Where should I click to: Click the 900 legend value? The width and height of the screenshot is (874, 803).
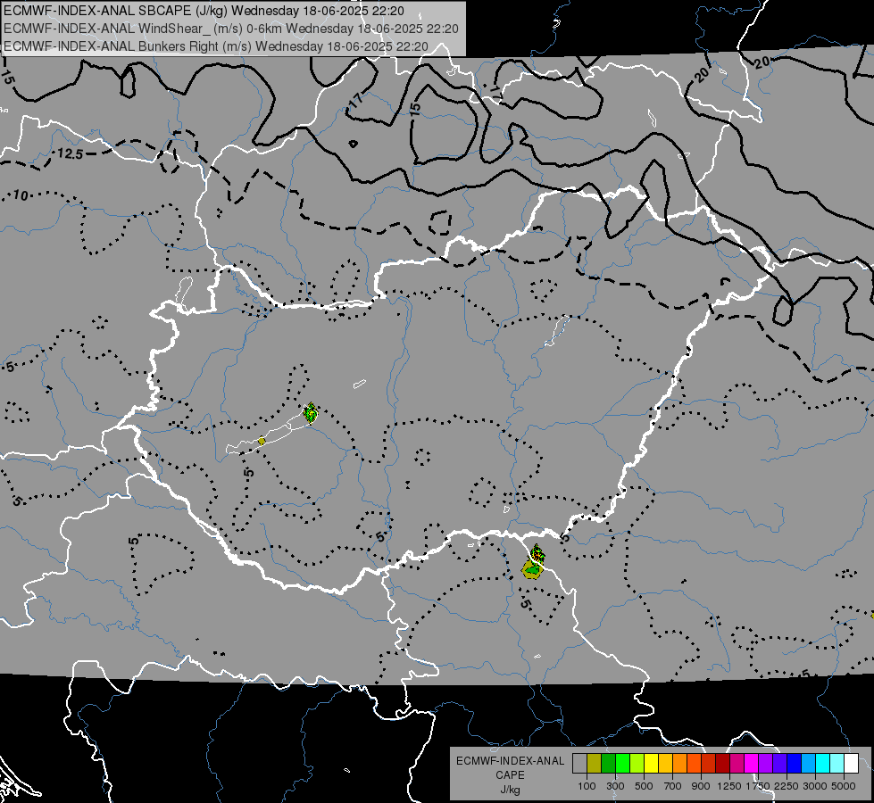[701, 786]
